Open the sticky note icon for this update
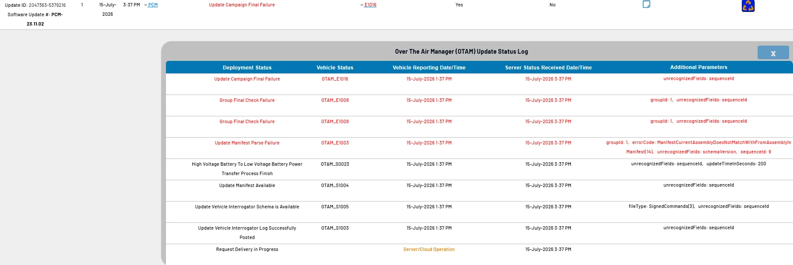 [646, 4]
